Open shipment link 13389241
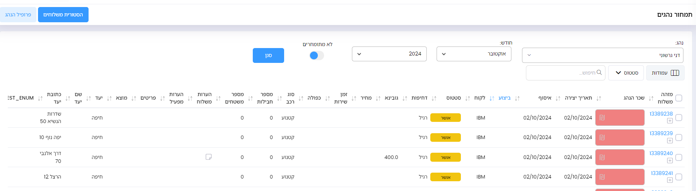 [x=662, y=173]
